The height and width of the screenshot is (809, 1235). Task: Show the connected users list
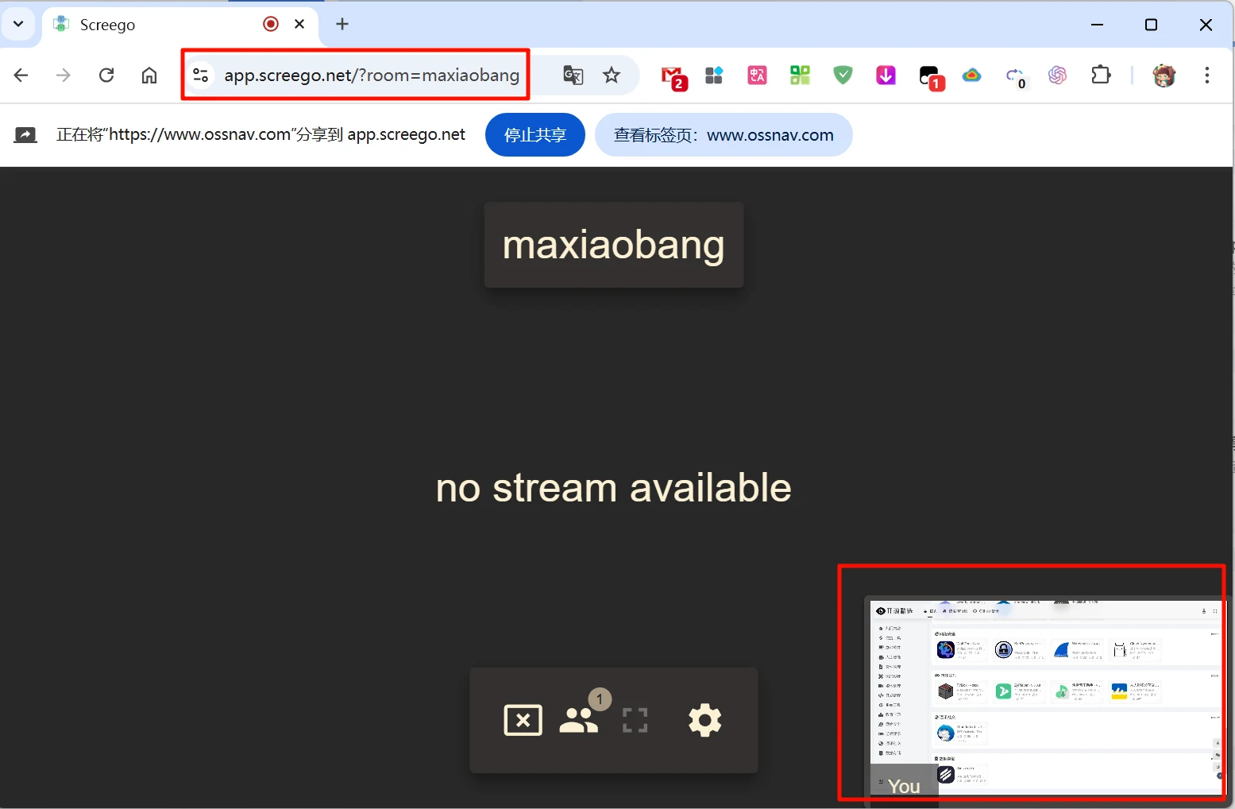pos(579,720)
